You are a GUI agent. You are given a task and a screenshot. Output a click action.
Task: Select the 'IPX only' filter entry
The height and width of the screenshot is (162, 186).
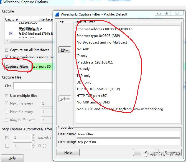[x=83, y=69]
